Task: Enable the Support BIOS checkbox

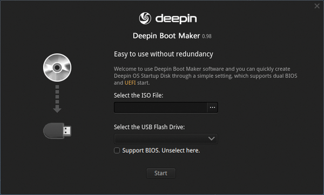Action: pyautogui.click(x=117, y=150)
